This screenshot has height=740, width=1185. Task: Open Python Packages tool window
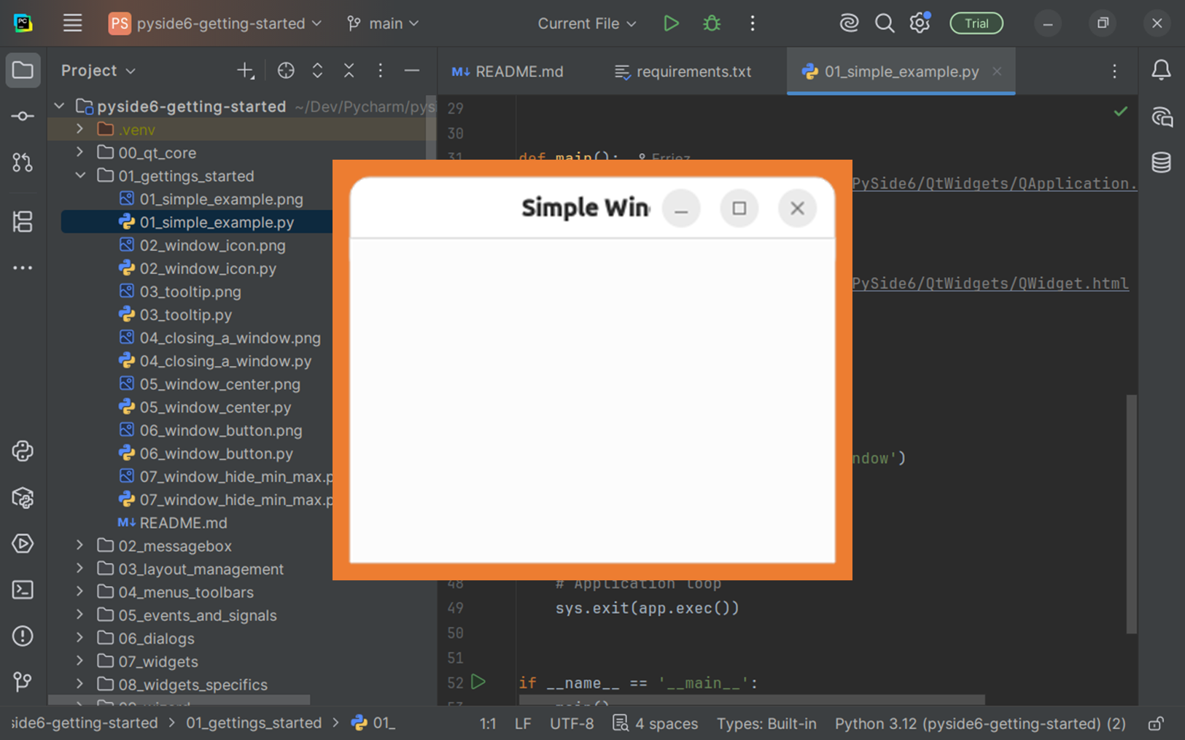pyautogui.click(x=23, y=498)
